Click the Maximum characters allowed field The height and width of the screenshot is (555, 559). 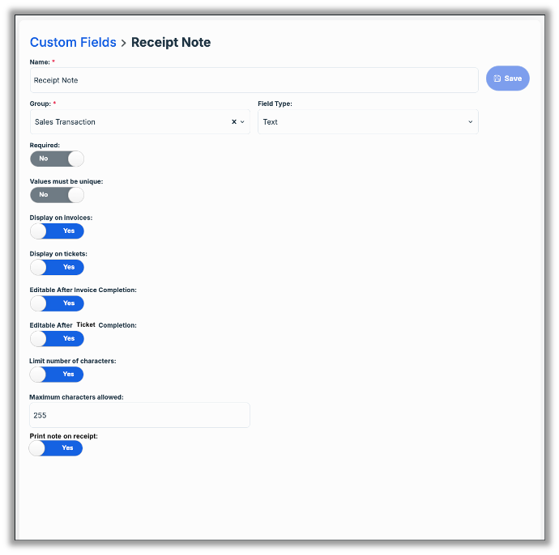click(x=139, y=415)
